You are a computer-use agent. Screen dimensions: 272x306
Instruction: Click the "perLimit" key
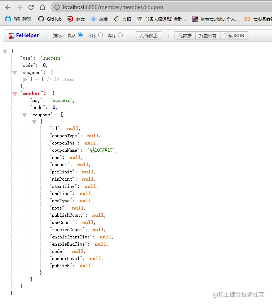(62, 172)
